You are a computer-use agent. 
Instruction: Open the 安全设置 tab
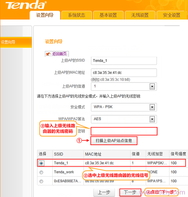point(171,15)
